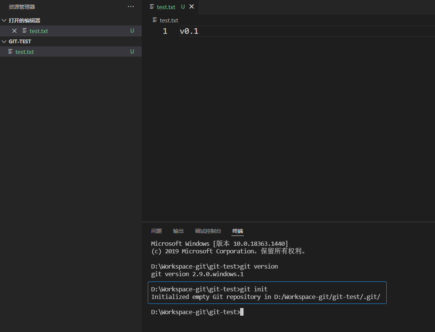
Task: Click the terminal prompt cursor line
Action: tap(197, 312)
